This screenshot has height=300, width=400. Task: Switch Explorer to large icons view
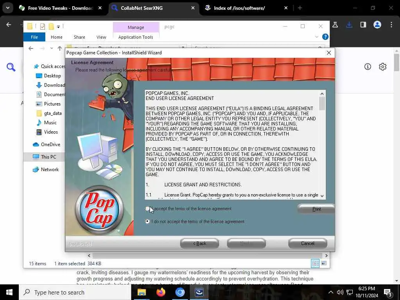(324, 263)
